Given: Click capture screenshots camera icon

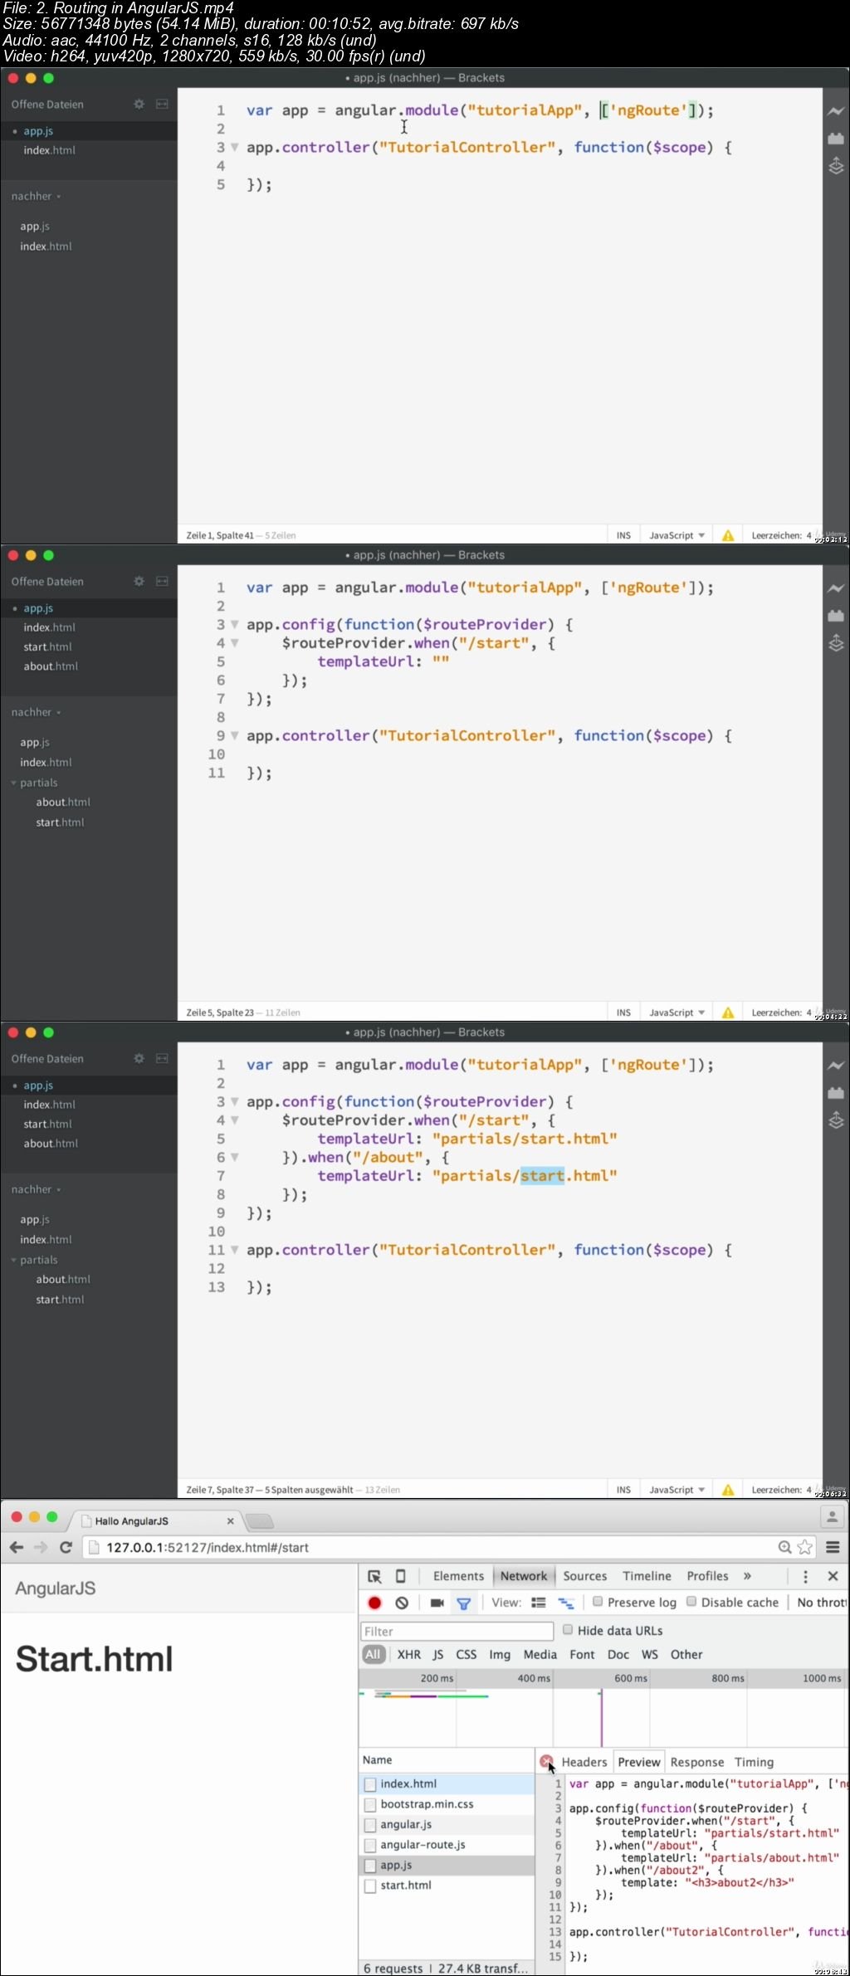Looking at the screenshot, I should [x=437, y=1603].
